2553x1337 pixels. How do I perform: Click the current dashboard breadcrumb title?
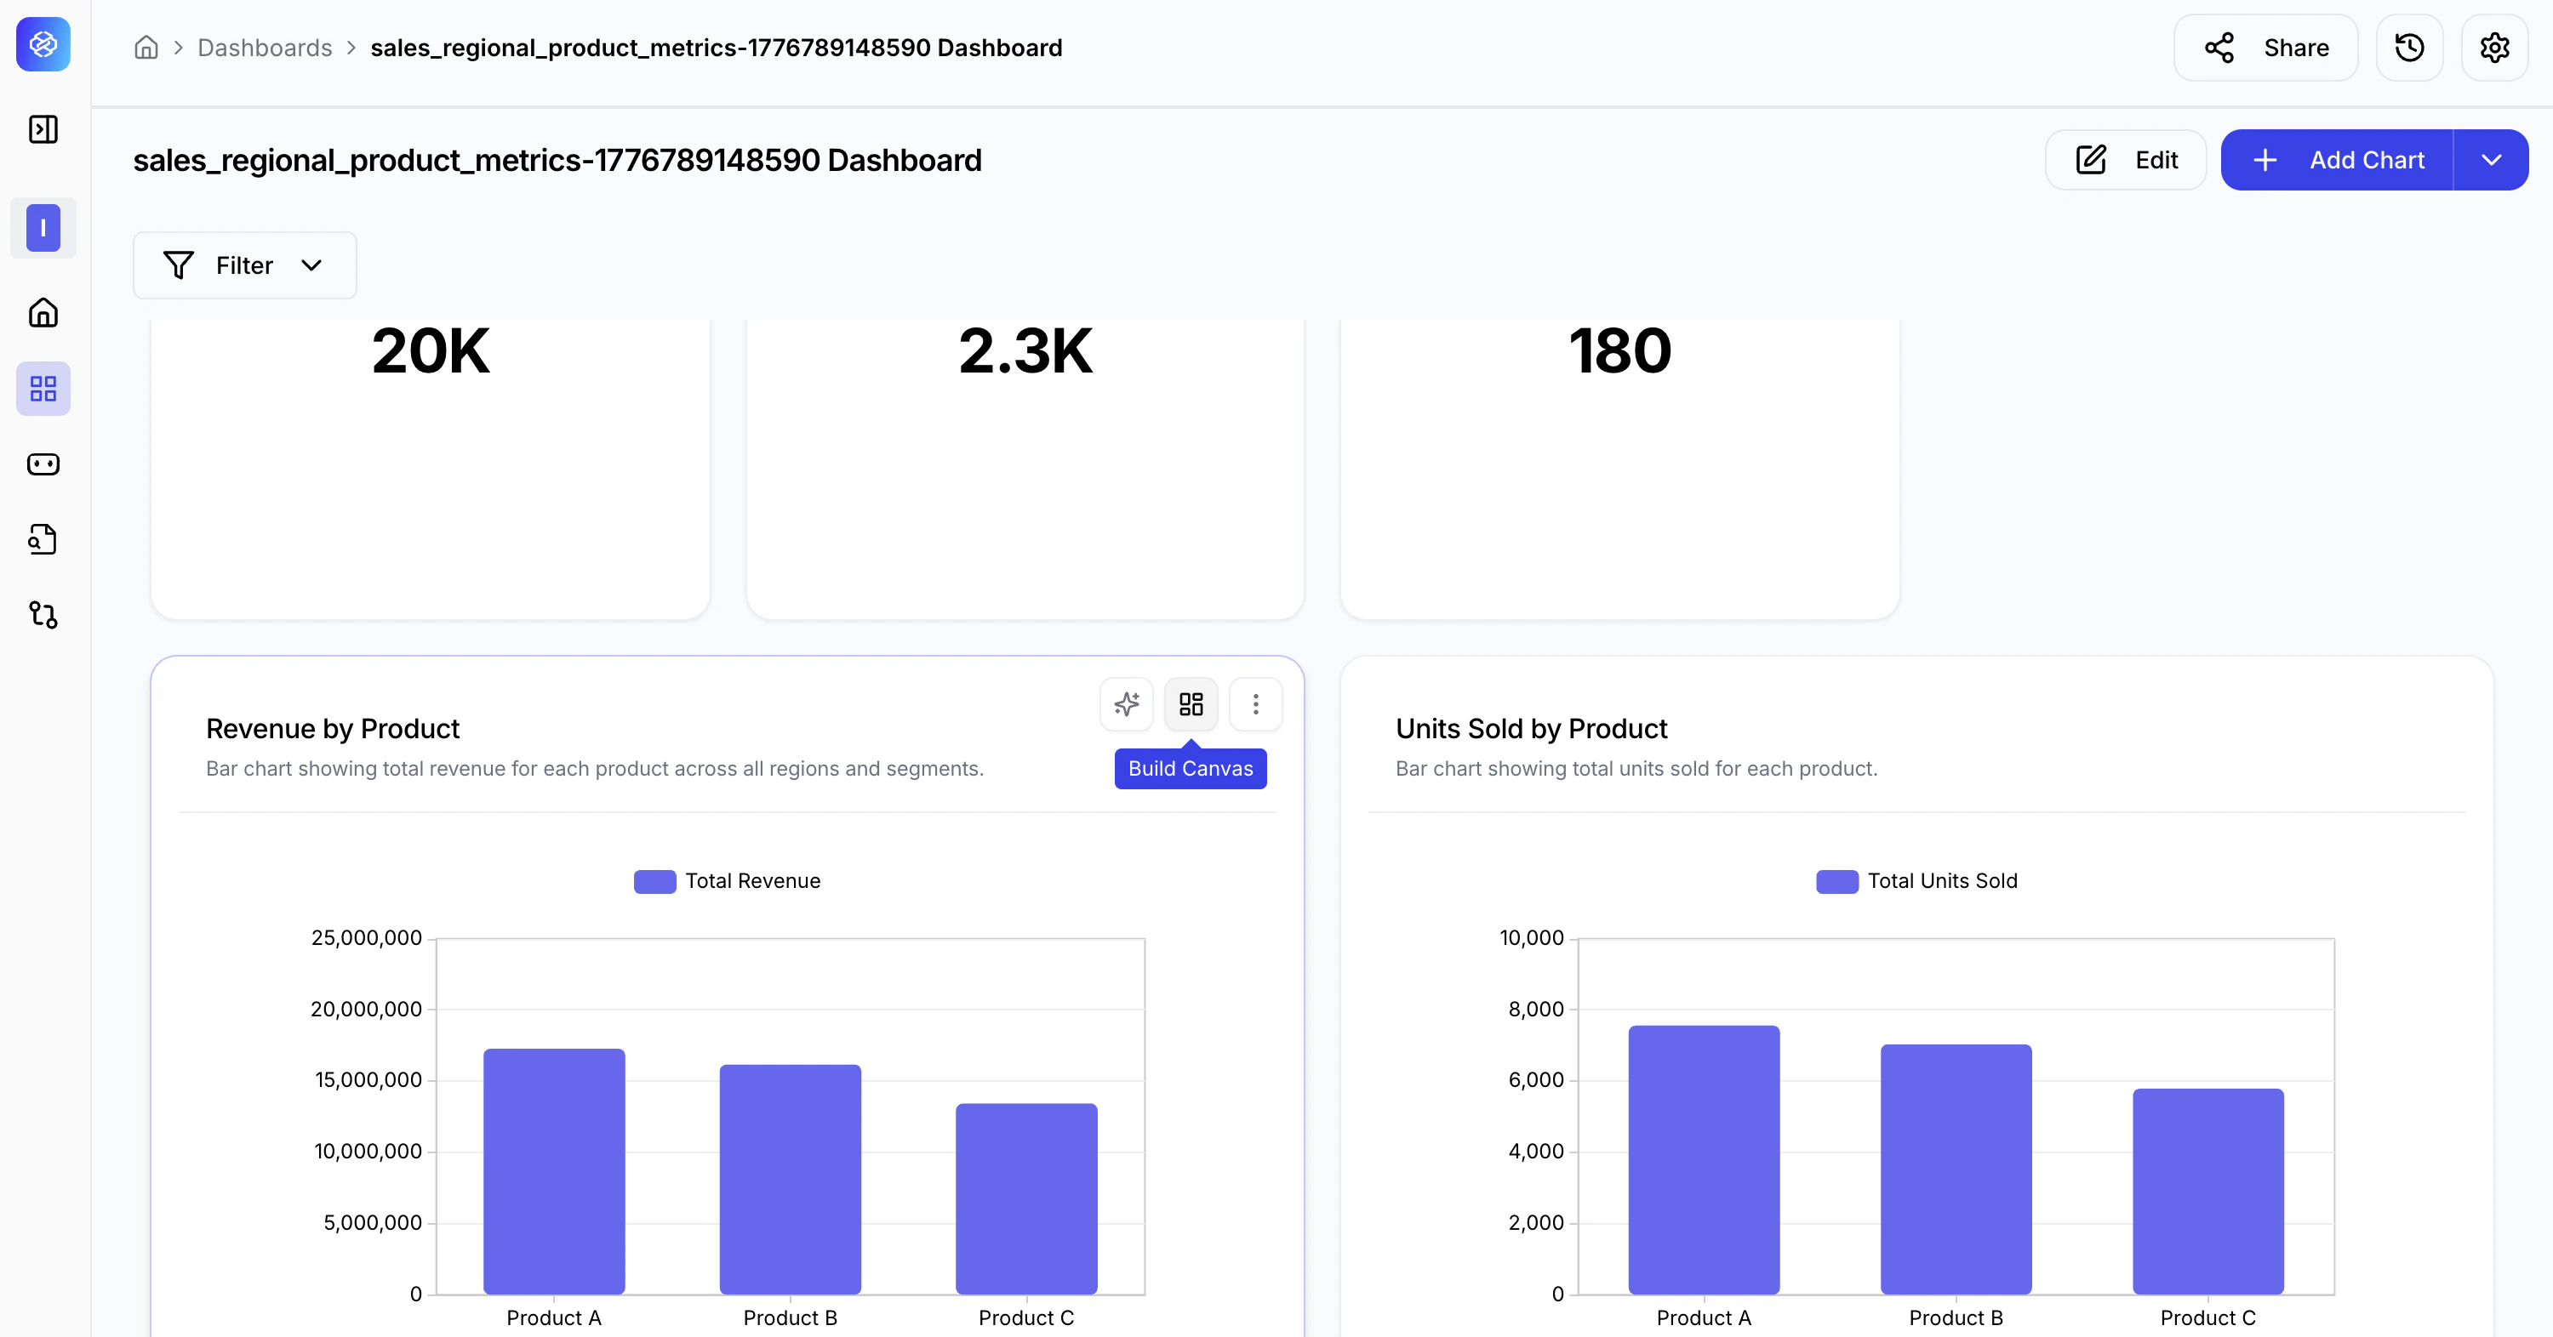[x=717, y=48]
